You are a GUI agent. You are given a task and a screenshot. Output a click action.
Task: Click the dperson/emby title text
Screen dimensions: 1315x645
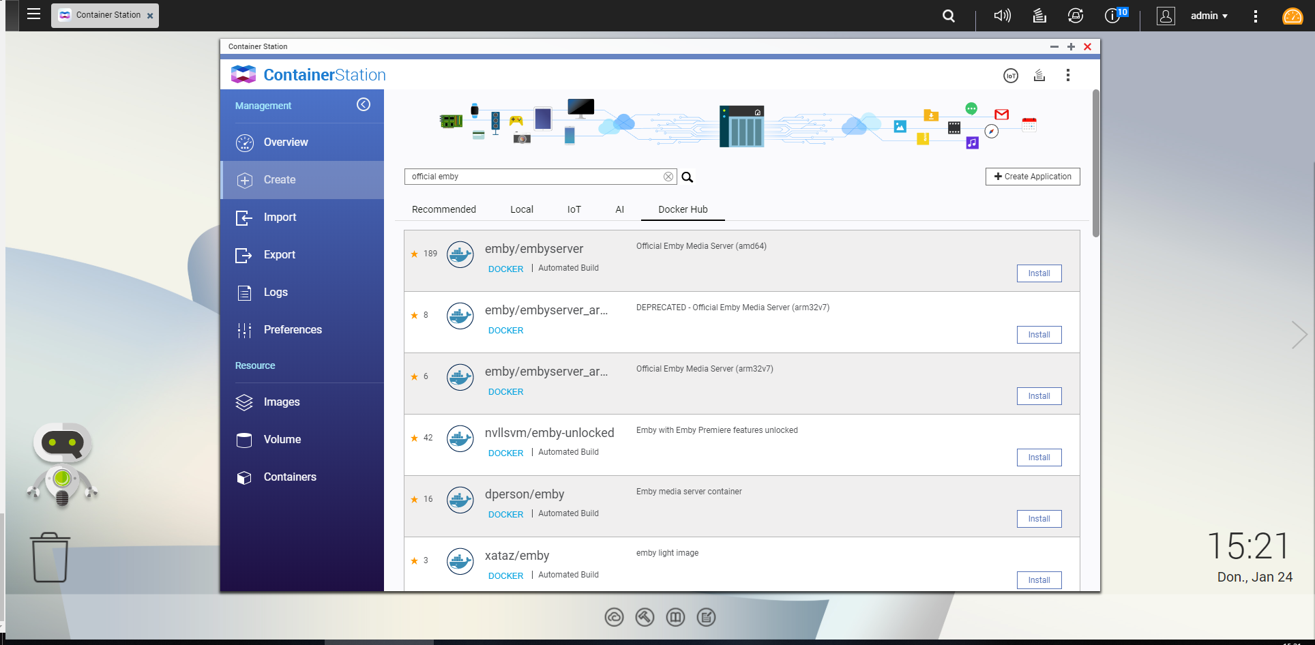point(524,494)
